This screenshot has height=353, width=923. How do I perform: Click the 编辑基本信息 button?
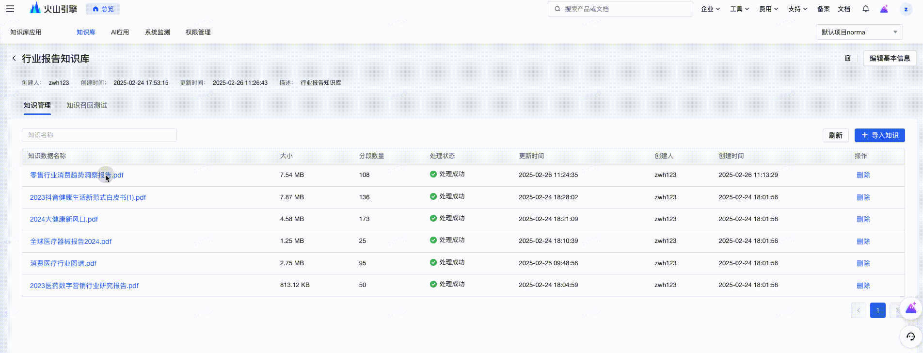pyautogui.click(x=890, y=58)
